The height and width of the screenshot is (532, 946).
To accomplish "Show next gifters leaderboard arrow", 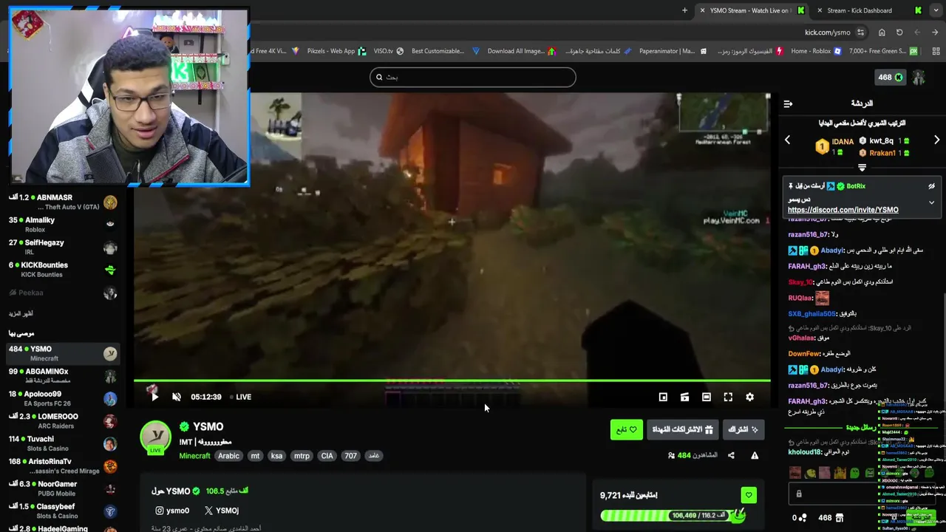I will click(936, 140).
